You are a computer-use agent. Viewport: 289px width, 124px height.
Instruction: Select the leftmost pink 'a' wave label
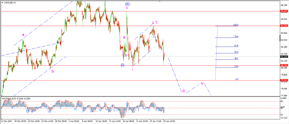(x=23, y=35)
